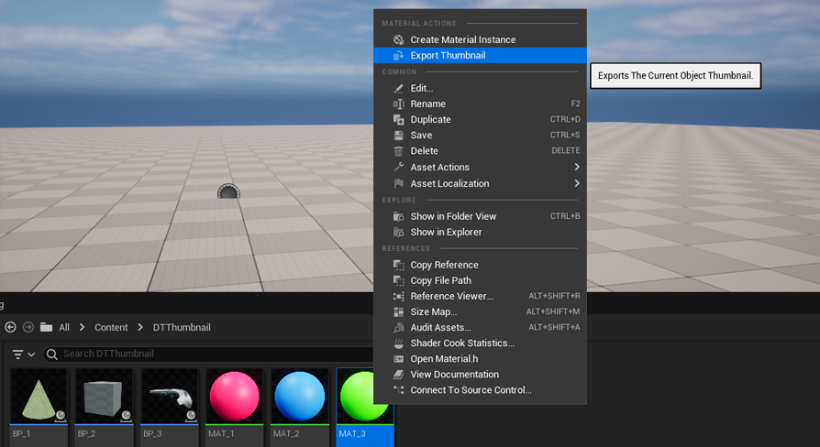The width and height of the screenshot is (820, 447).
Task: Click the Reference Viewer icon
Action: pyautogui.click(x=398, y=296)
